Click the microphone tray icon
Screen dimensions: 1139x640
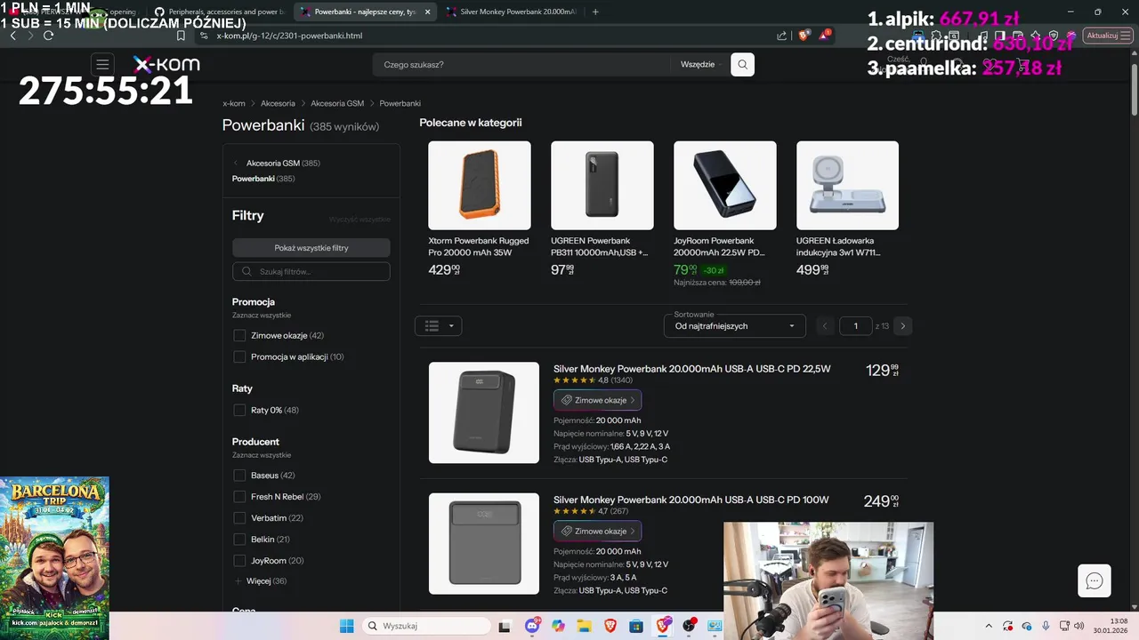tap(1046, 626)
